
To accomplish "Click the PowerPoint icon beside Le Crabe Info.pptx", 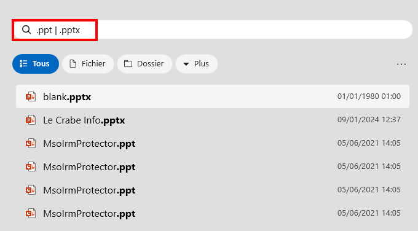I will [x=31, y=120].
